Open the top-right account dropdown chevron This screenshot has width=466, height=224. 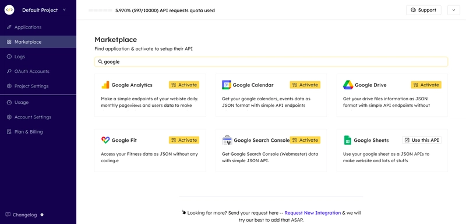tap(454, 10)
